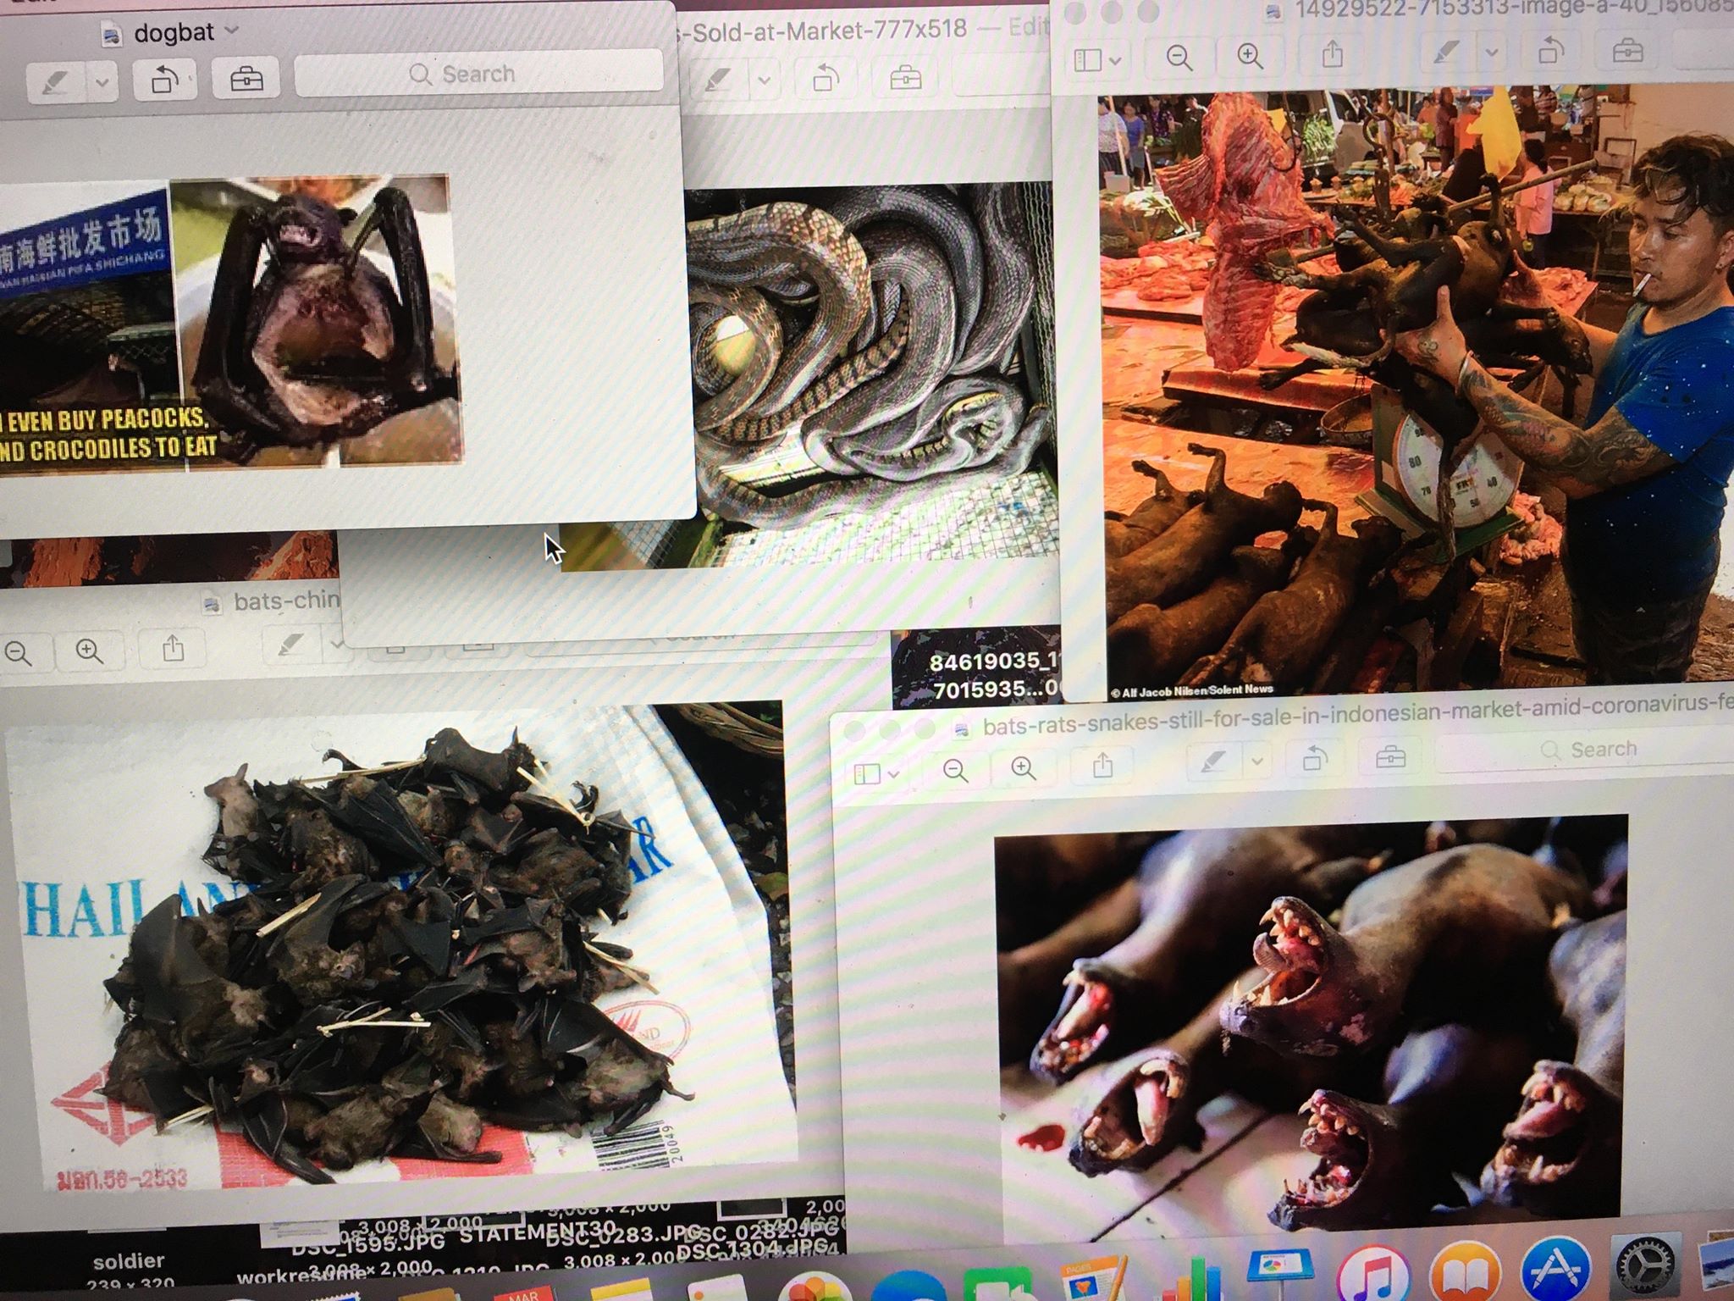This screenshot has height=1301, width=1734.
Task: Zoom in on 14929522 window image
Action: coord(1250,57)
